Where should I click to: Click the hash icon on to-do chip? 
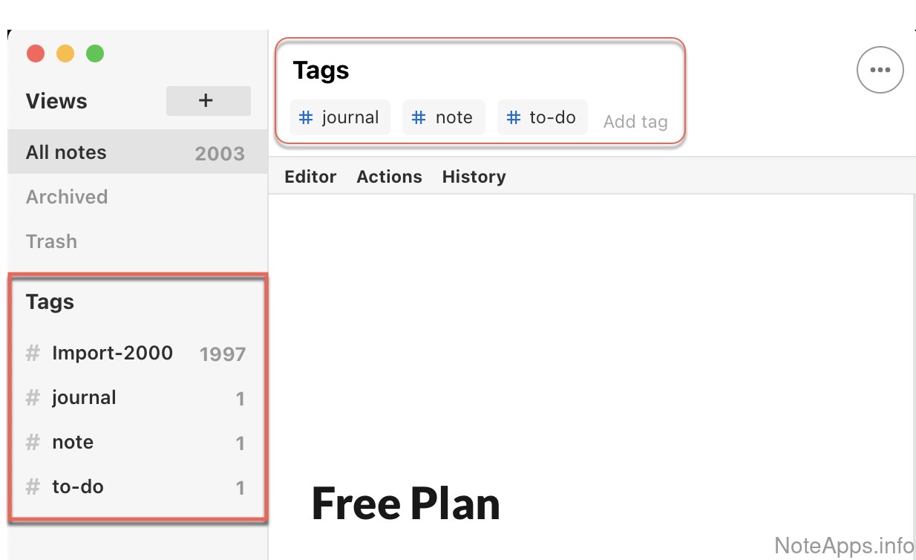pyautogui.click(x=514, y=117)
